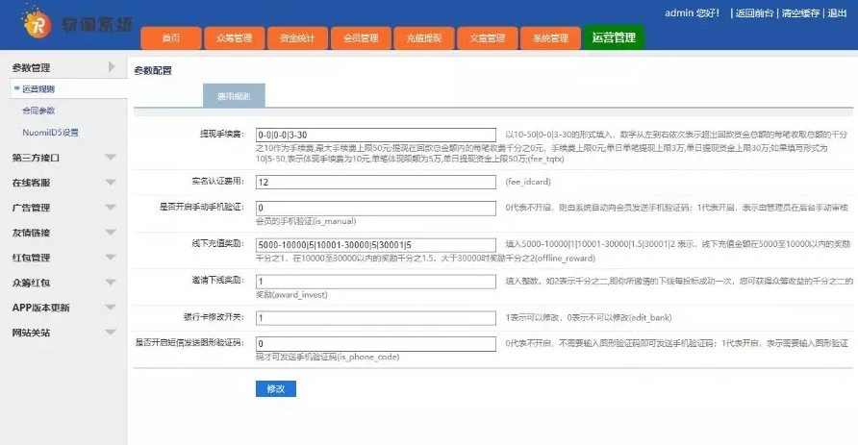Focus the 线下充值奖励 input field
Screen dimensions: 858x445
tap(376, 245)
